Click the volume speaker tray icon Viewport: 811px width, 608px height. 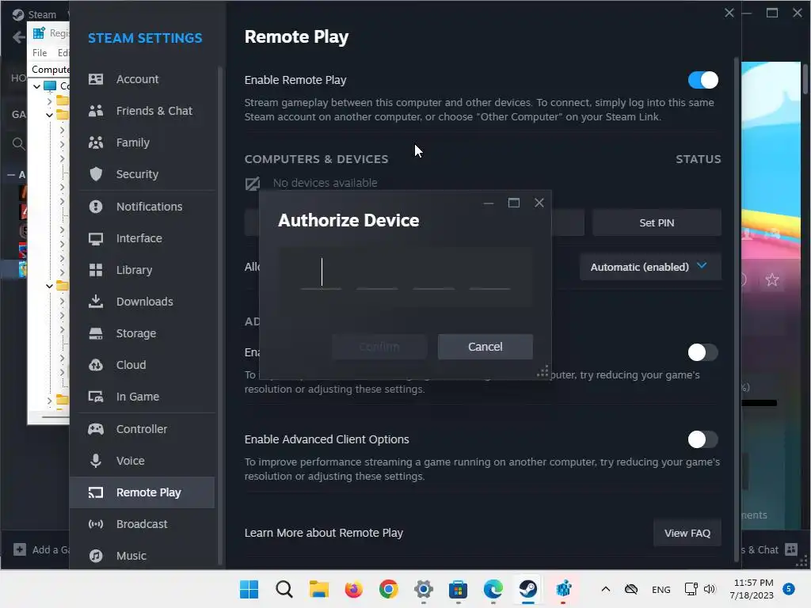710,589
